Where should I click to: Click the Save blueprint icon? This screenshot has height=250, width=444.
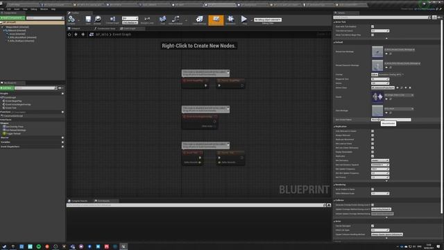pyautogui.click(x=88, y=19)
